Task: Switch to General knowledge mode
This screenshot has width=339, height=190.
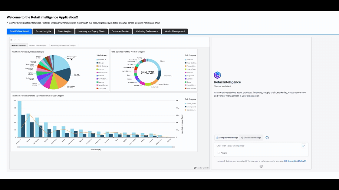Action: 251,138
